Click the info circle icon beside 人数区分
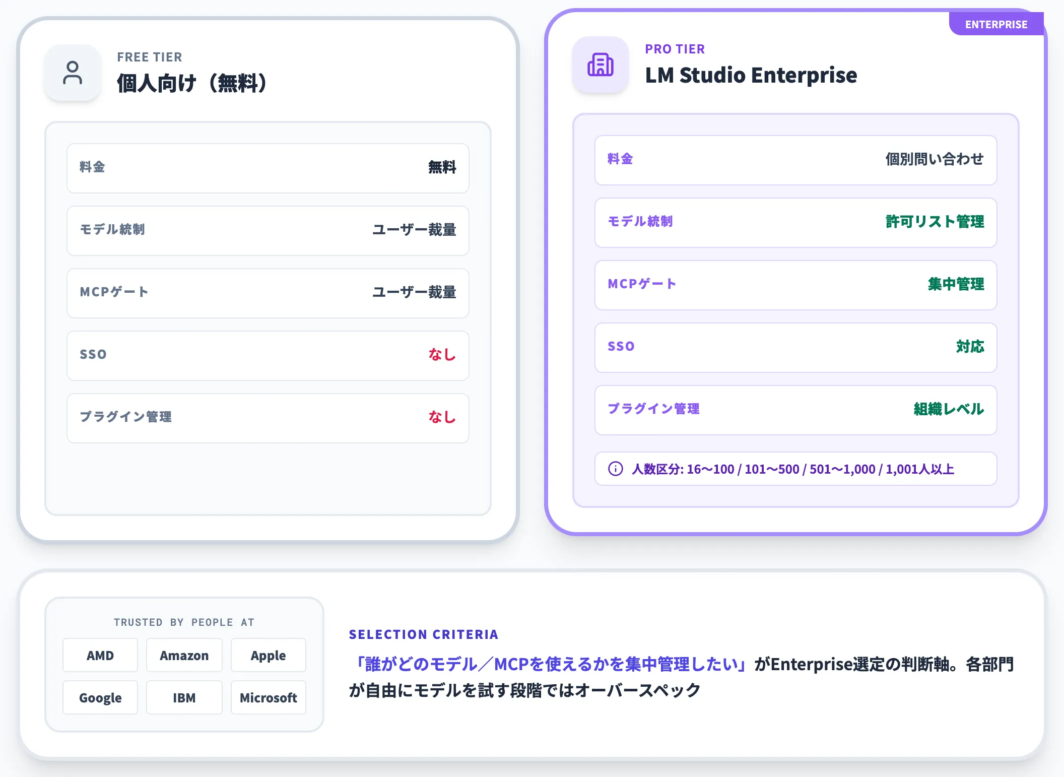The height and width of the screenshot is (777, 1064). pyautogui.click(x=615, y=469)
